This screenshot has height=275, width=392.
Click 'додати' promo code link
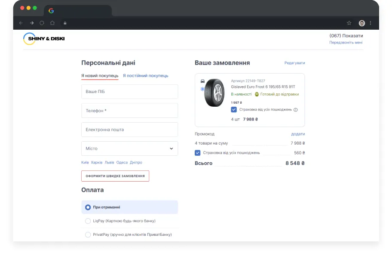tap(298, 134)
